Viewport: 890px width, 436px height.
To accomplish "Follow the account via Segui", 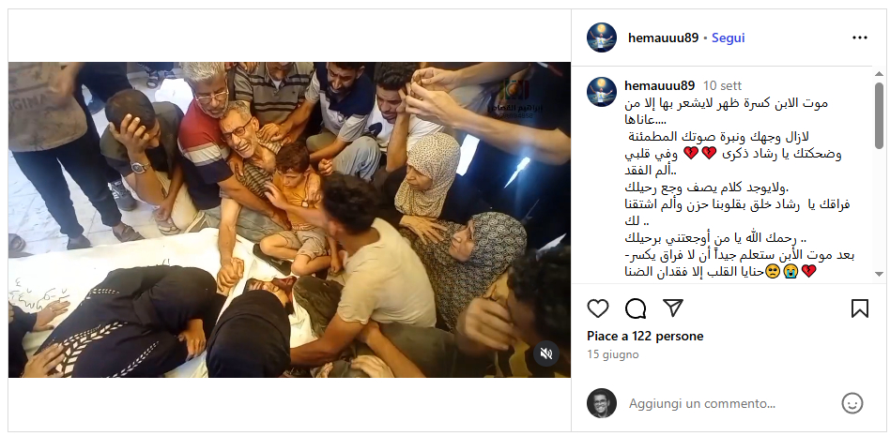I will [729, 38].
